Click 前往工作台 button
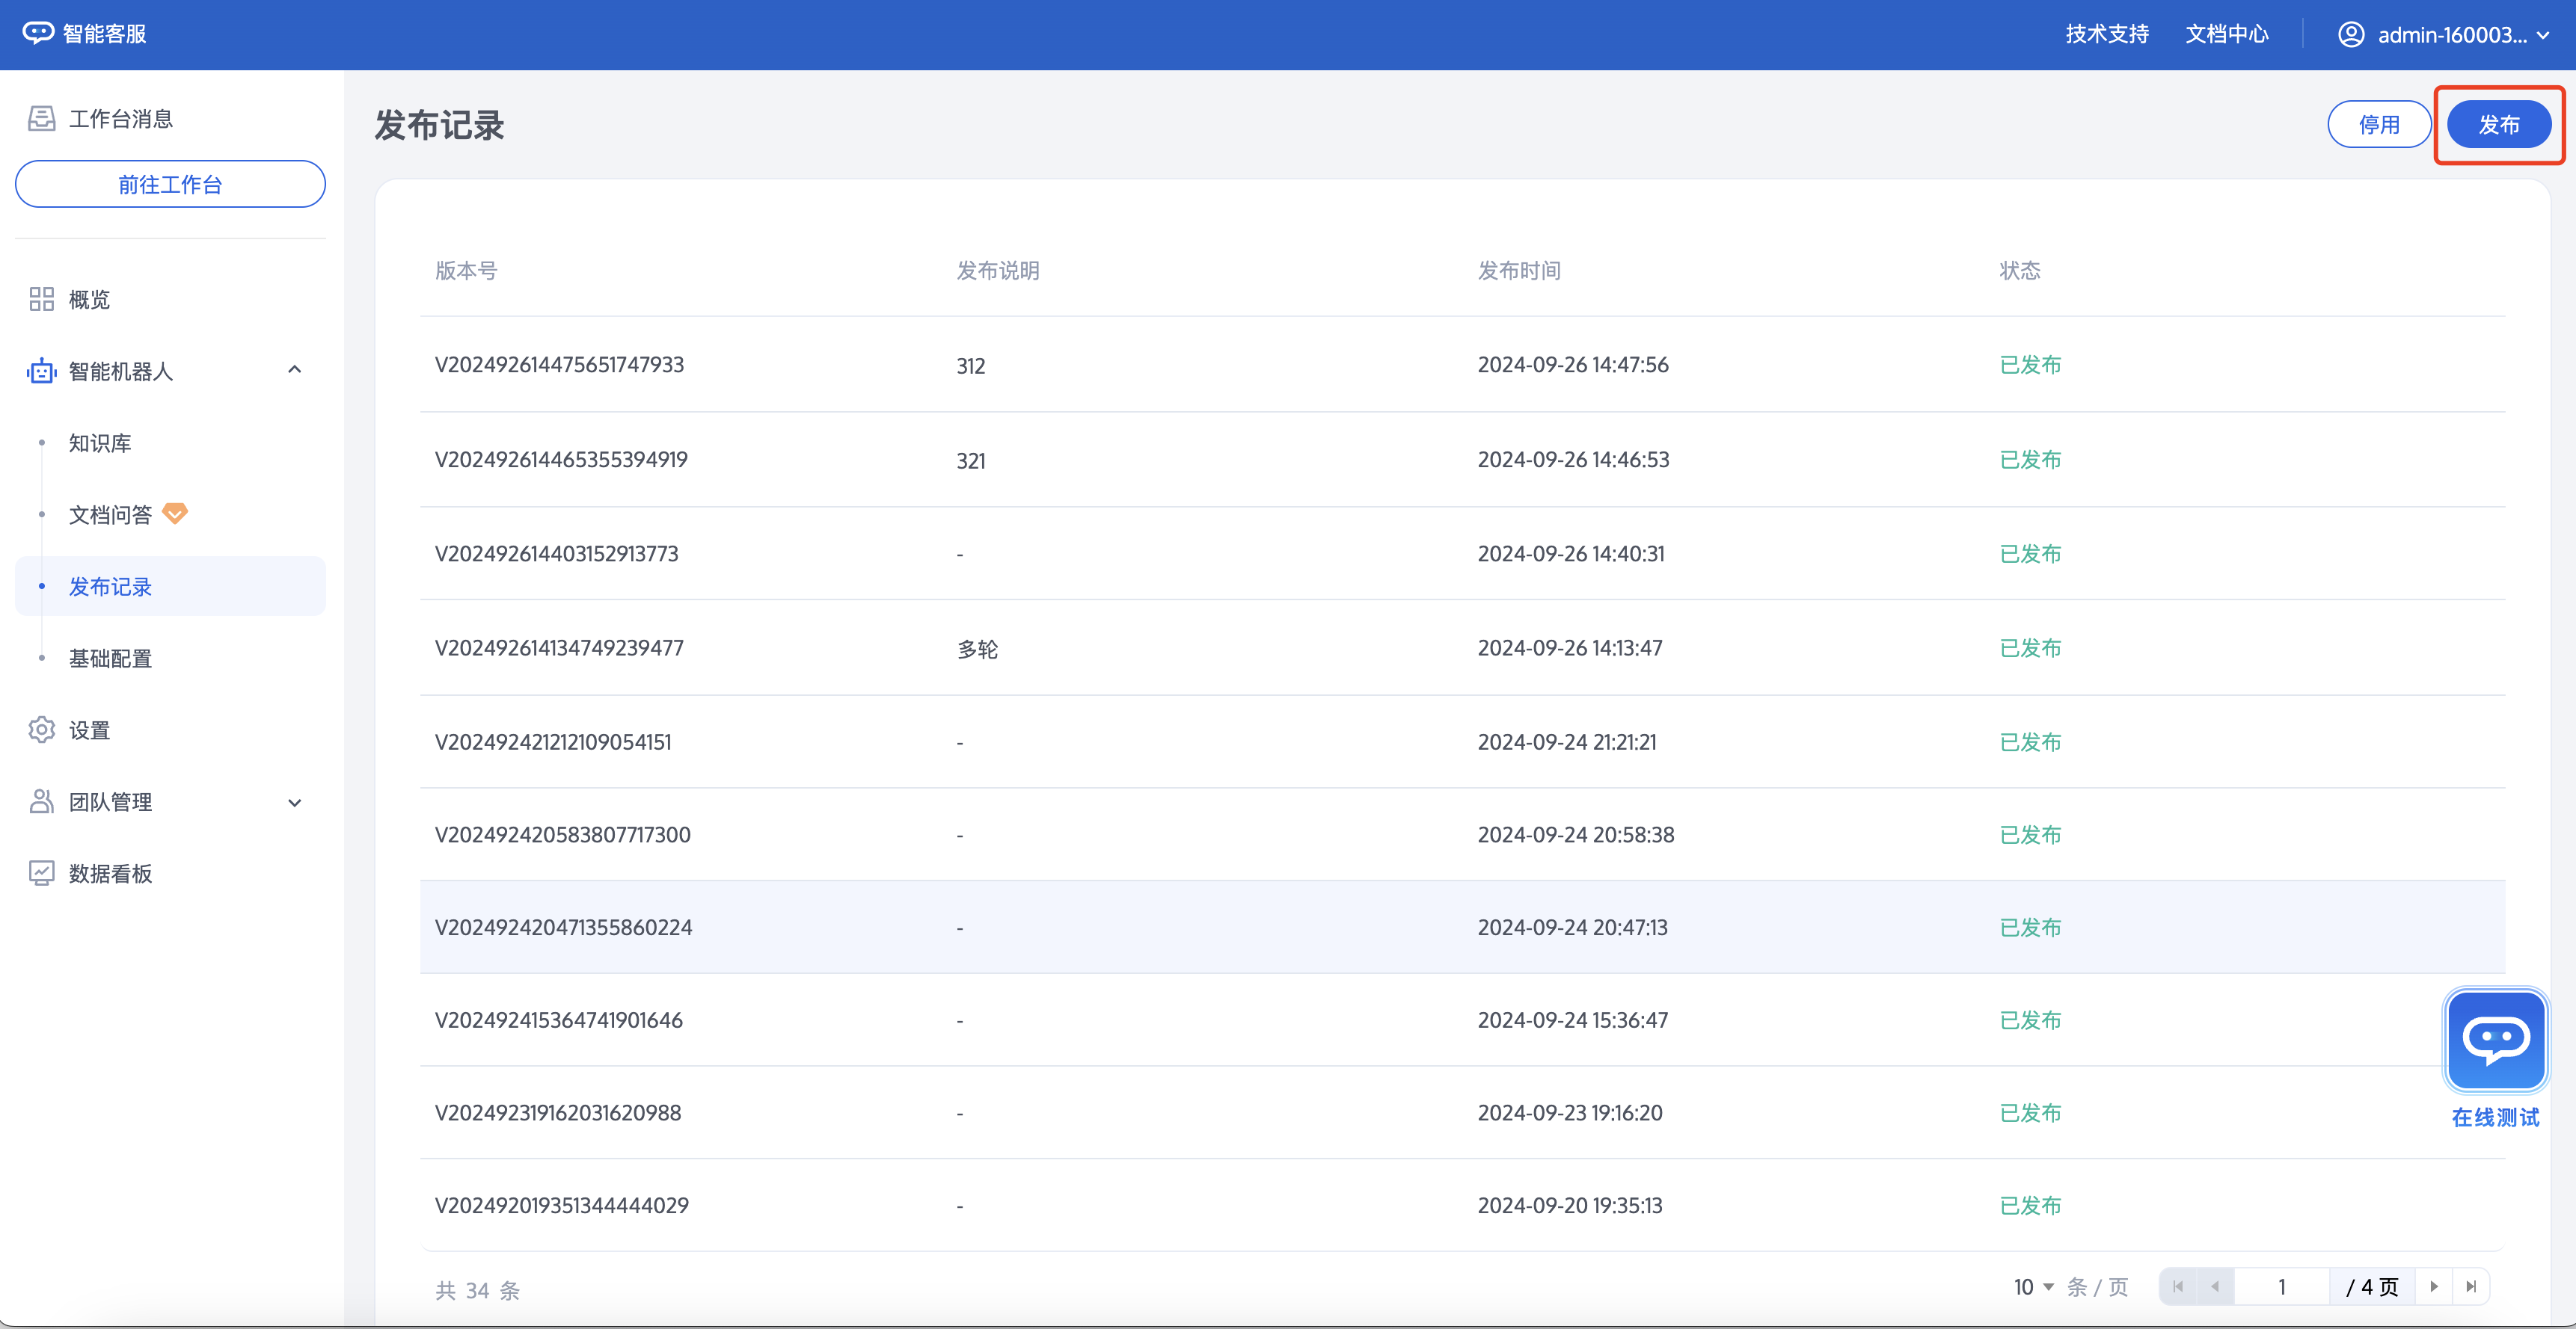This screenshot has width=2576, height=1329. [x=170, y=184]
